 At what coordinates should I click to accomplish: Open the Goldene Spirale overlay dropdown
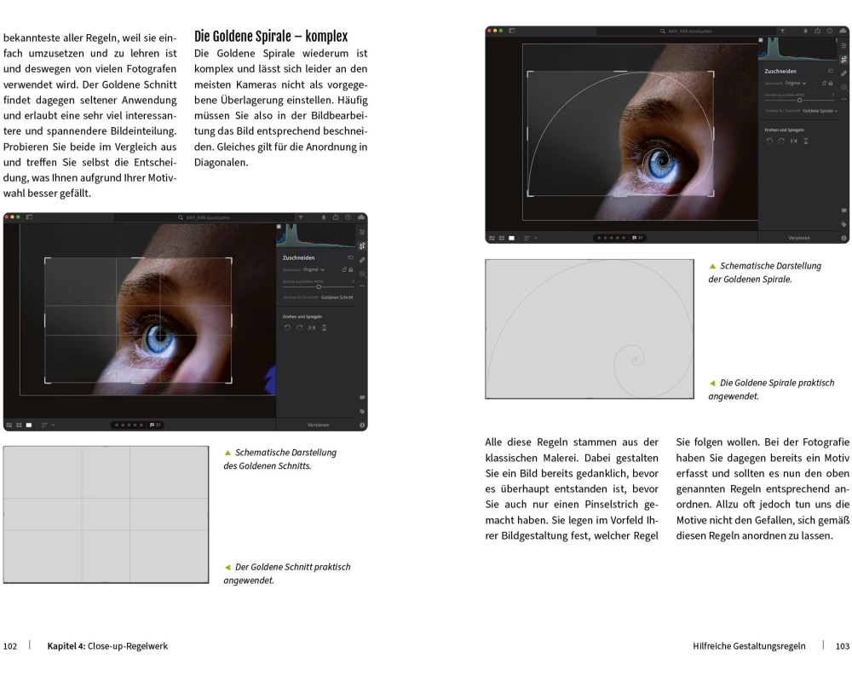[x=820, y=111]
